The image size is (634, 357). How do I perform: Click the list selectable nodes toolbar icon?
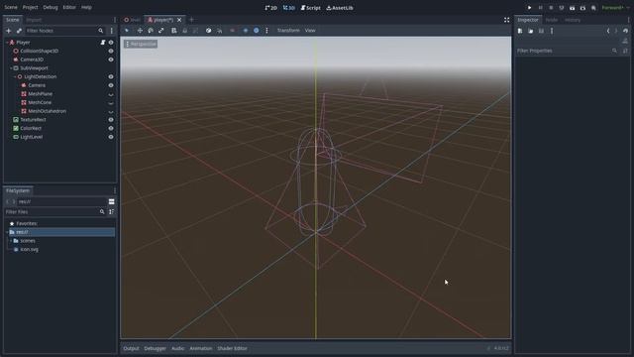pyautogui.click(x=174, y=31)
